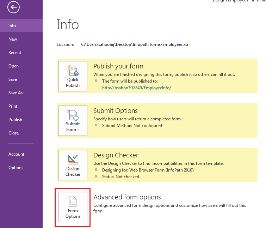Click the 'Location:' label

coord(65,44)
